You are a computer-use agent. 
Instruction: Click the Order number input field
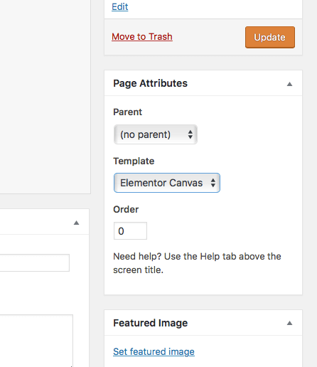(130, 230)
